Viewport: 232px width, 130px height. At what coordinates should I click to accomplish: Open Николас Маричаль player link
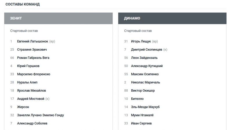(x=145, y=82)
